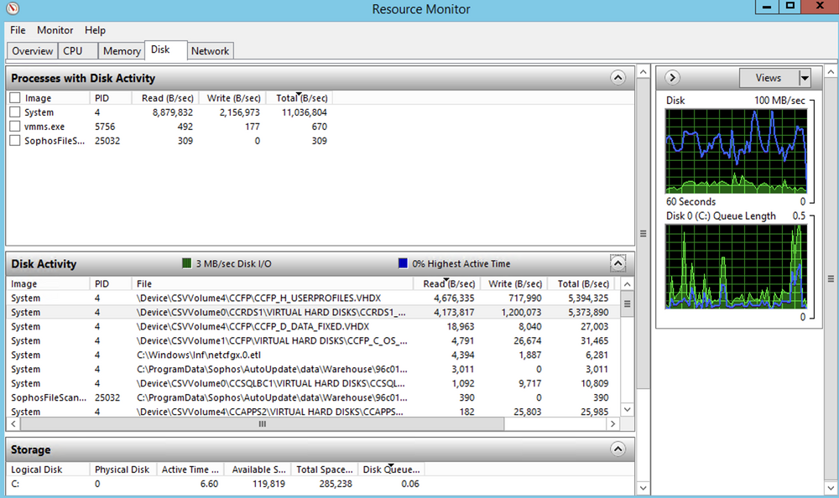Click Disk Activity horizontal scroll left arrow

click(13, 423)
